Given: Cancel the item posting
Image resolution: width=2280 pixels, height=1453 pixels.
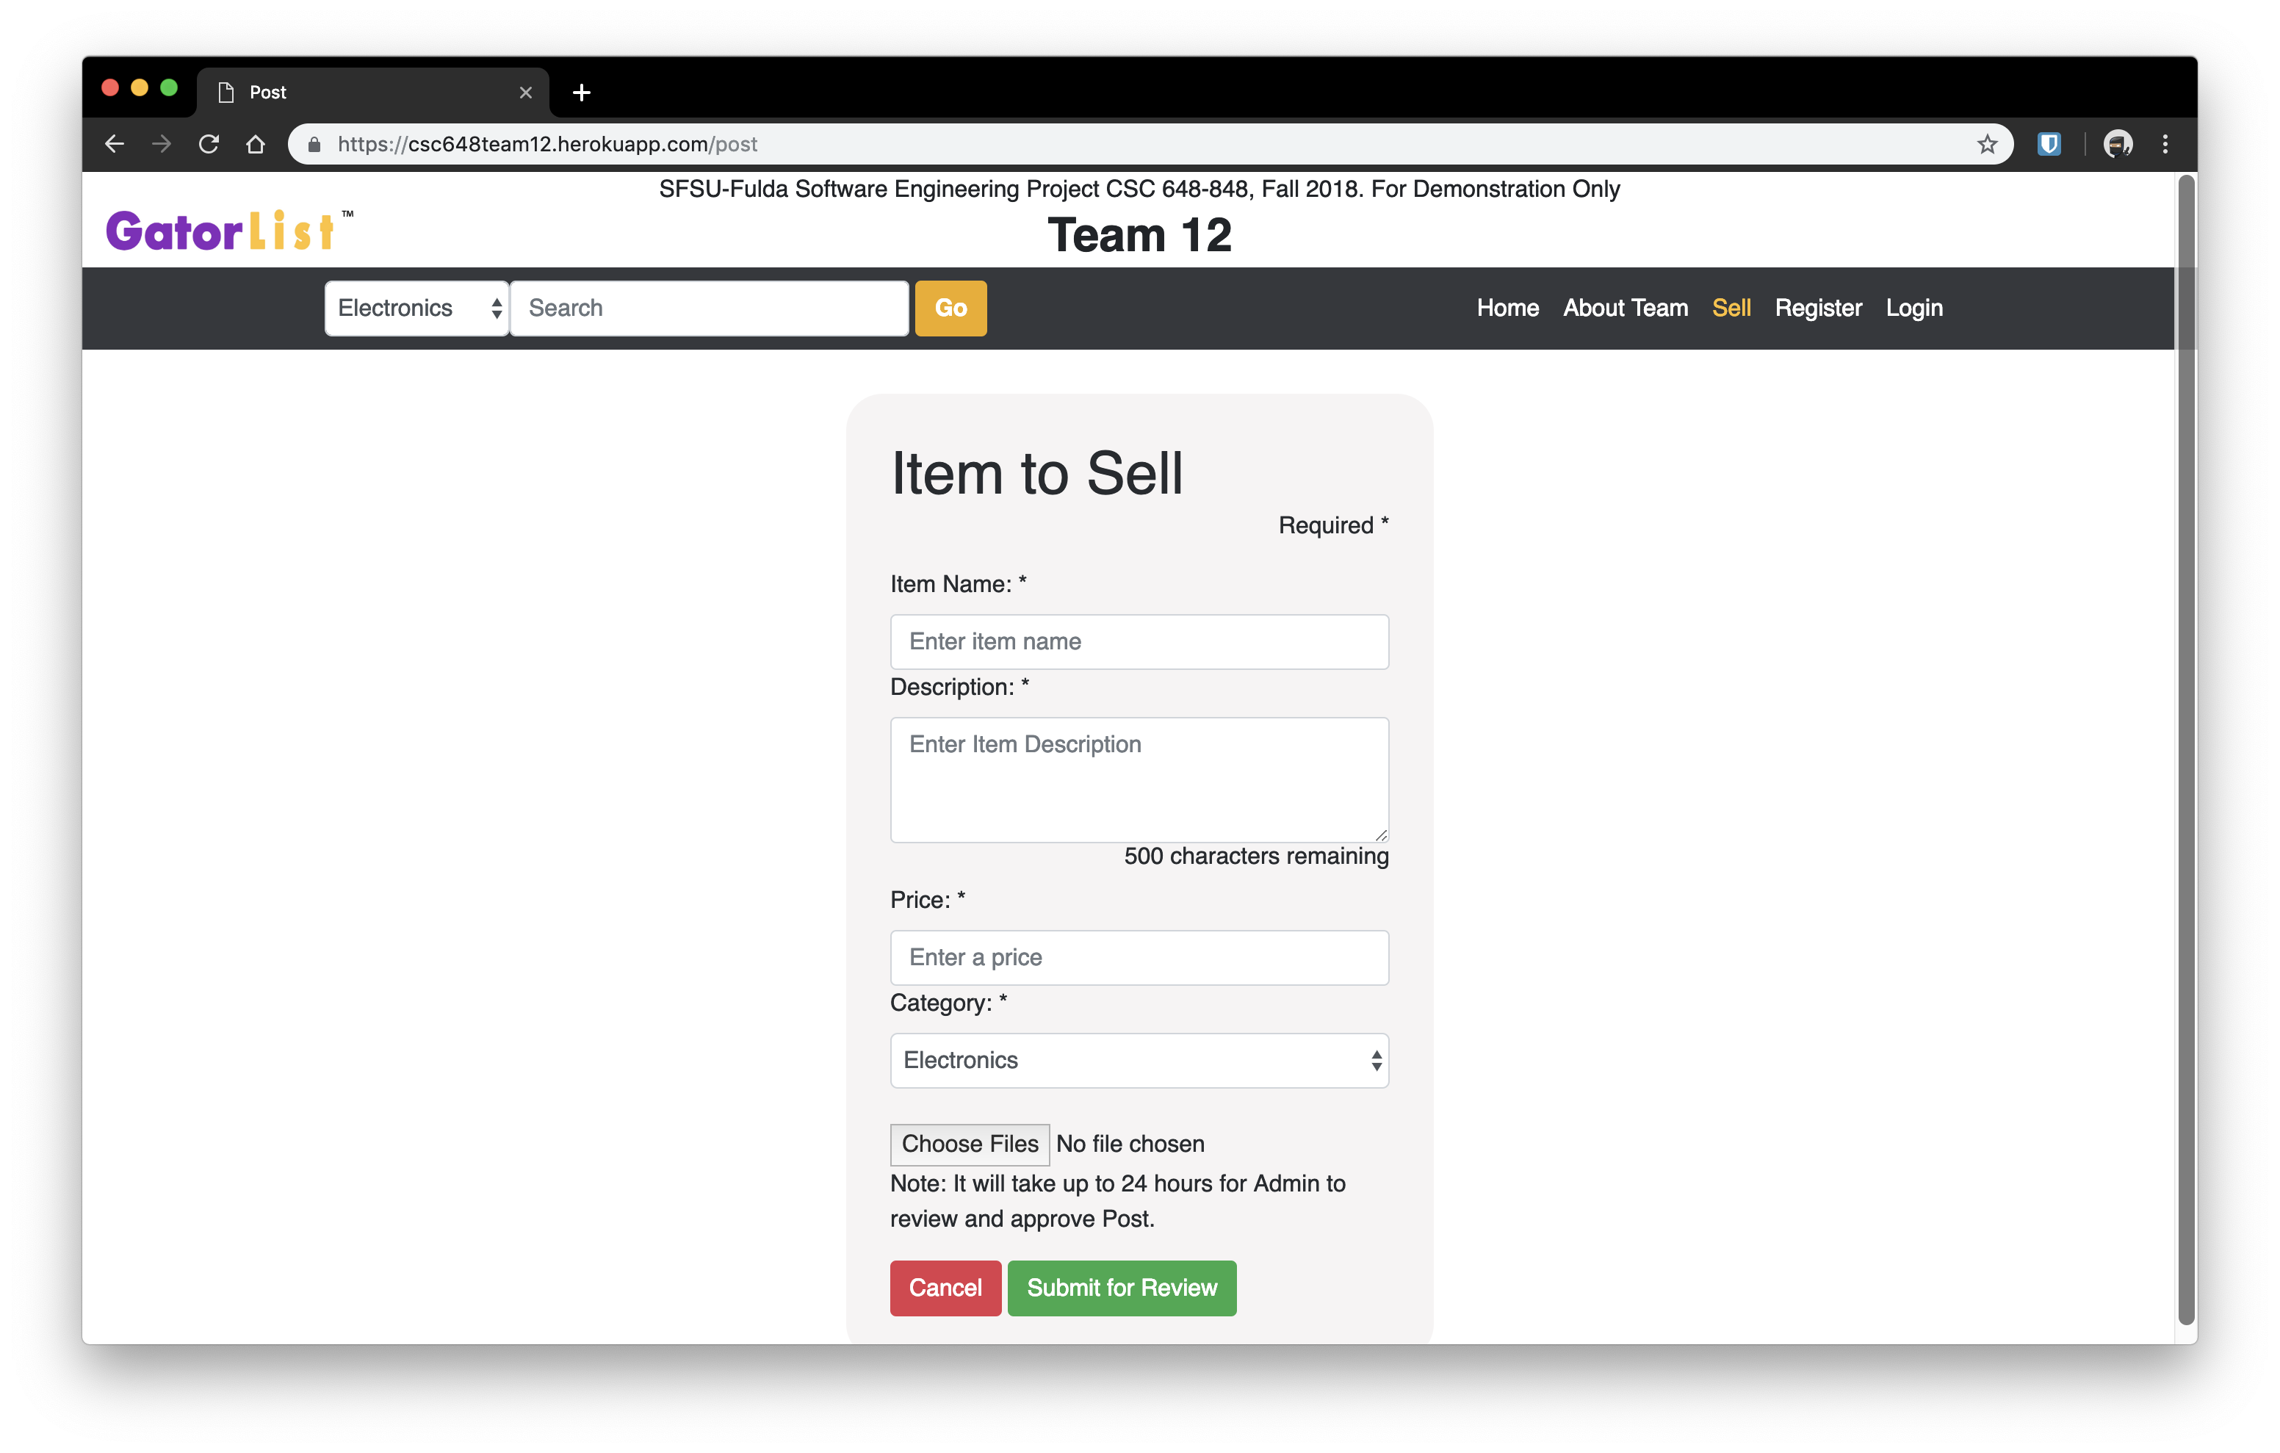Looking at the screenshot, I should point(944,1287).
